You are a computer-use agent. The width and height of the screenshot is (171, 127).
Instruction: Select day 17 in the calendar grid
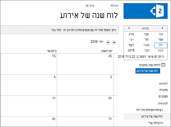tap(110, 119)
